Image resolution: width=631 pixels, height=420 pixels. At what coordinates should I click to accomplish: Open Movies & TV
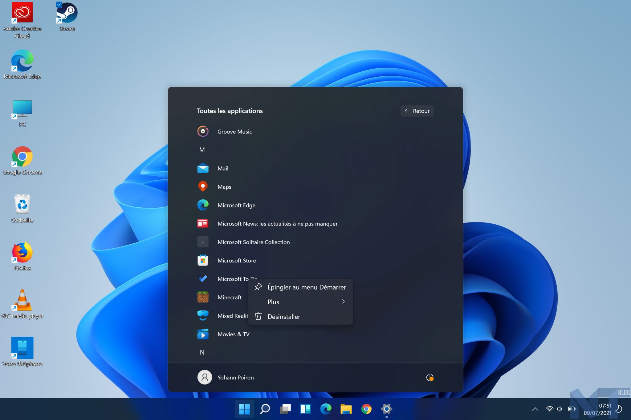click(234, 334)
